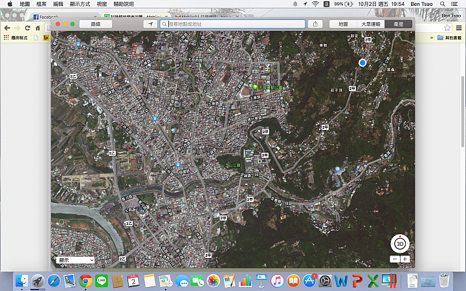This screenshot has height=291, width=466.
Task: Click the battery status indicator
Action: coord(343,4)
